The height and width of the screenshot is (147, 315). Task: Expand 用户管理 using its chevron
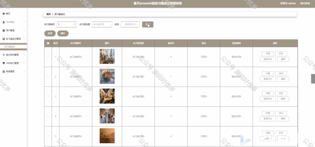24,30
